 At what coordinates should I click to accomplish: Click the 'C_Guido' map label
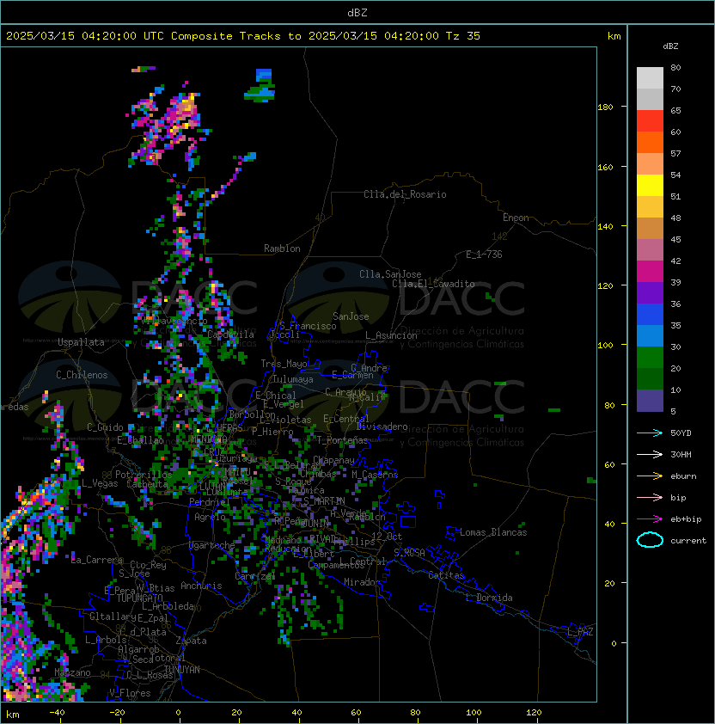tap(105, 427)
